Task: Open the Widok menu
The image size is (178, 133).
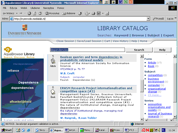Action: [x=24, y=8]
